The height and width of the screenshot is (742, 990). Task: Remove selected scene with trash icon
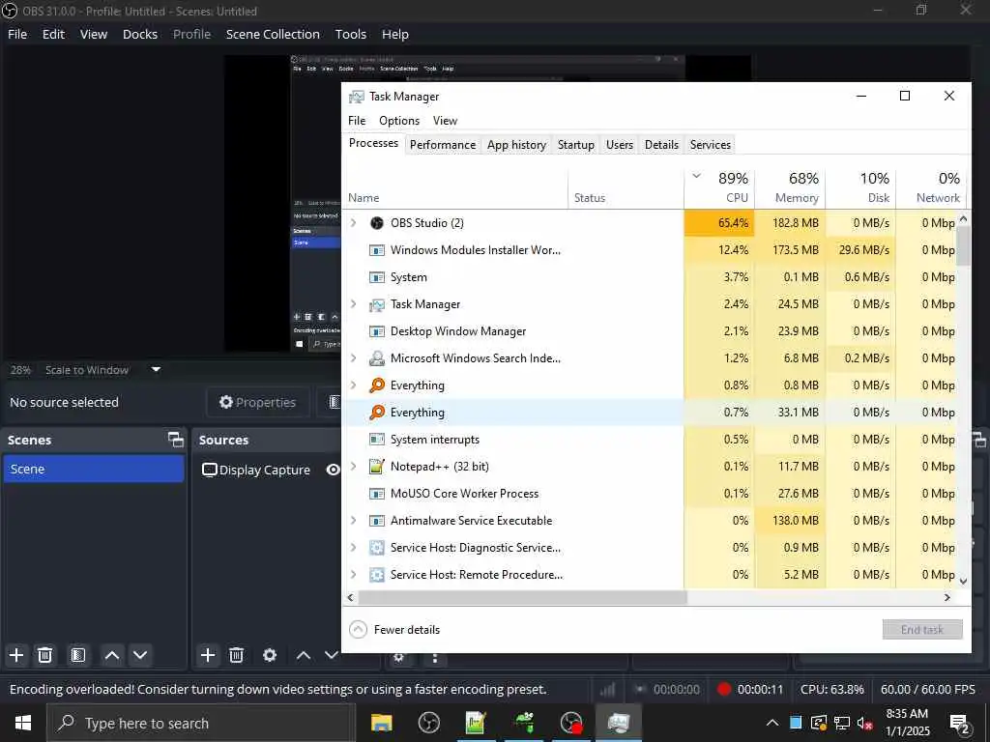pos(44,655)
